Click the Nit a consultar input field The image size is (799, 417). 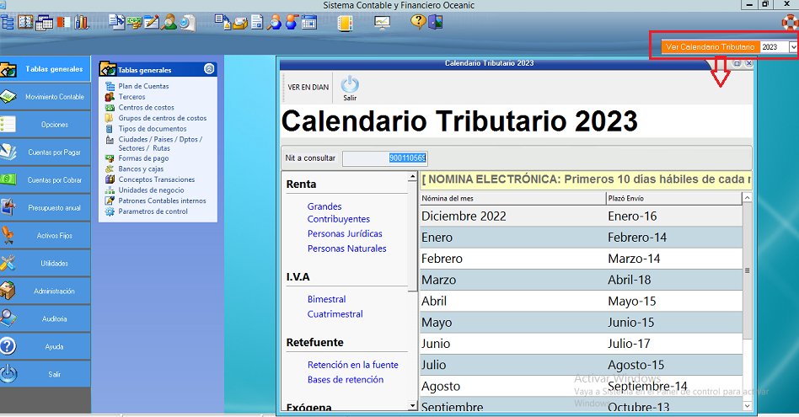[x=384, y=158]
